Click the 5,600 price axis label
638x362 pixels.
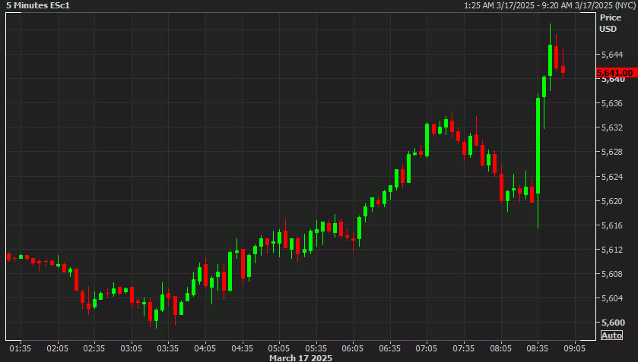tap(613, 323)
